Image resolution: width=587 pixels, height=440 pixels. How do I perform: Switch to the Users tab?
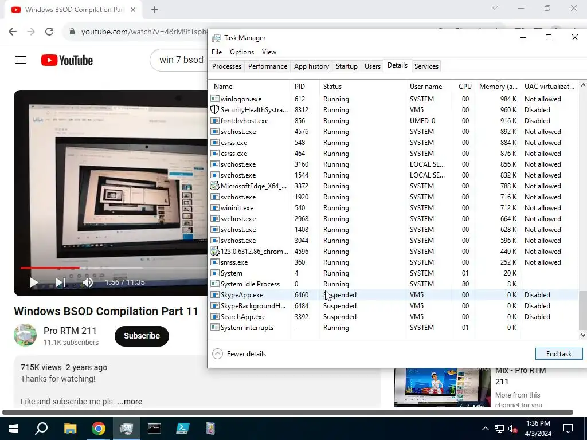pyautogui.click(x=373, y=66)
